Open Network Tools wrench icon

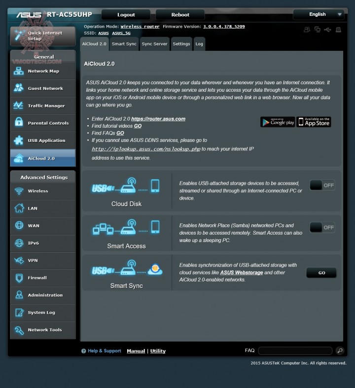pos(19,330)
